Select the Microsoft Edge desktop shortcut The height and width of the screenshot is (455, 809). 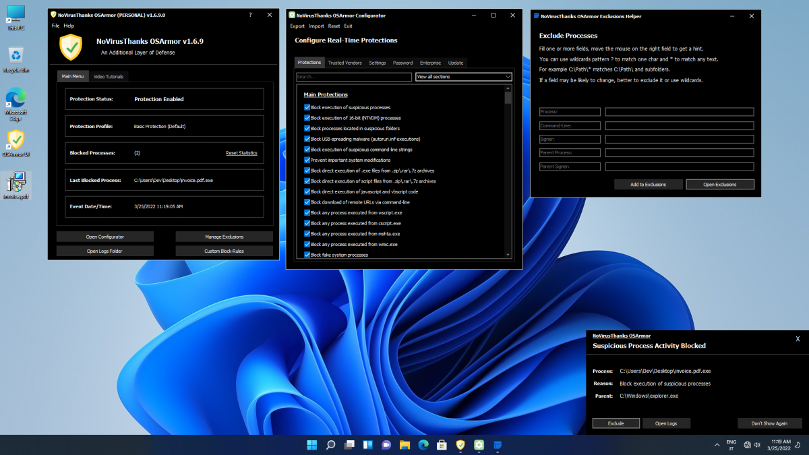(x=16, y=104)
